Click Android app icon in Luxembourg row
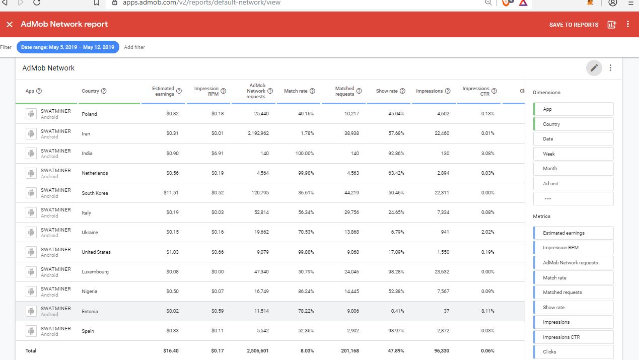This screenshot has width=639, height=360. tap(32, 272)
